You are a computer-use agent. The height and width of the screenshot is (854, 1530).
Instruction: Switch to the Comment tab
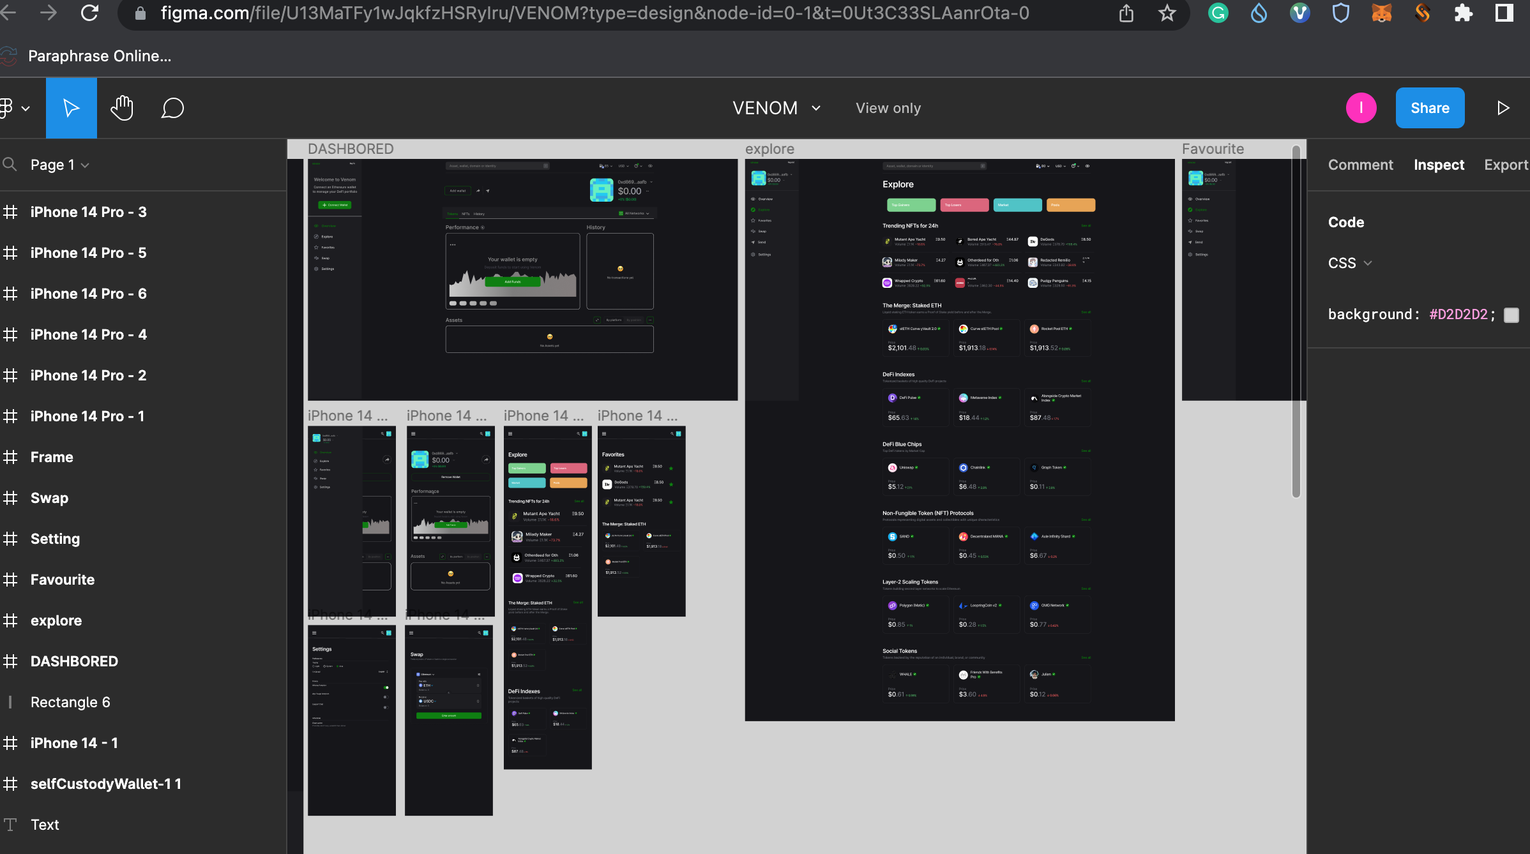(x=1360, y=164)
